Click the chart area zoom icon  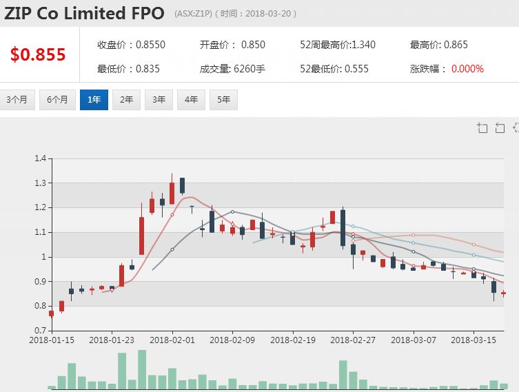[482, 127]
